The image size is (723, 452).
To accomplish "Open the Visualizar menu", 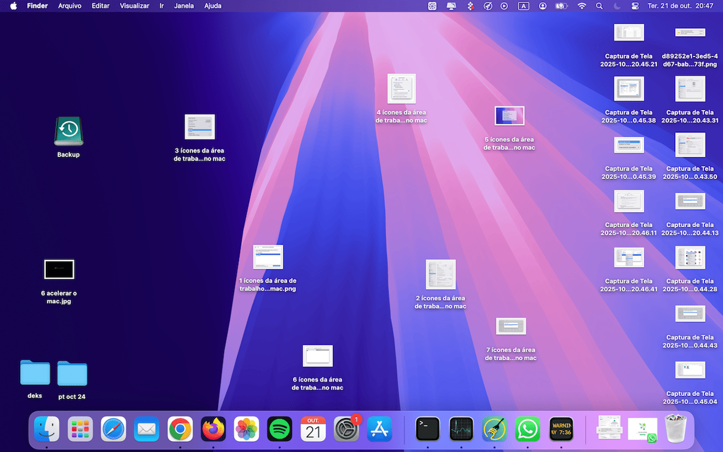I will pyautogui.click(x=134, y=6).
